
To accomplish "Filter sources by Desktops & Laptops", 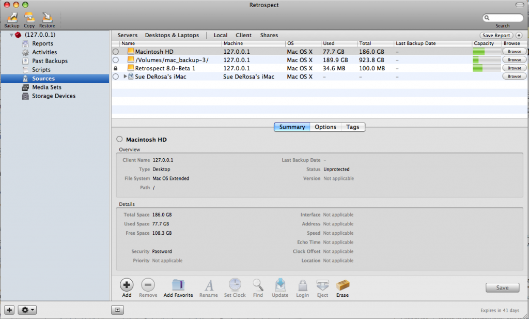I will click(x=172, y=35).
